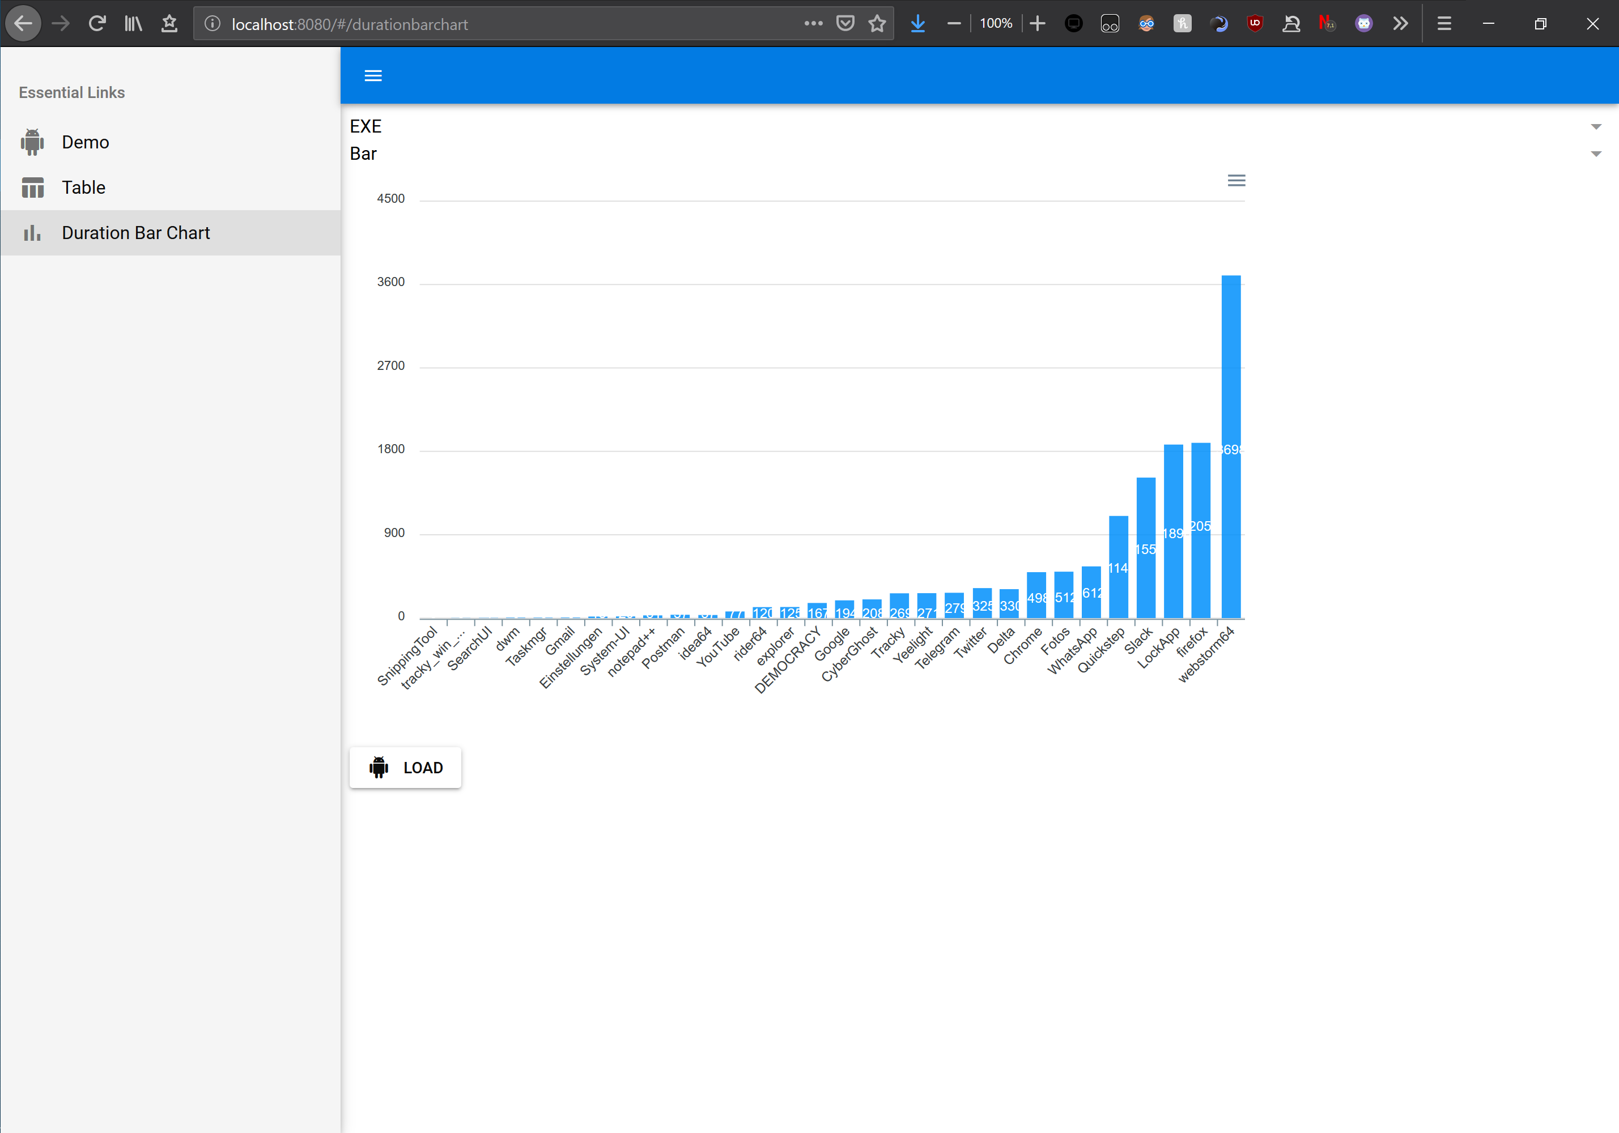
Task: Click the Android icon next to Demo
Action: [32, 142]
